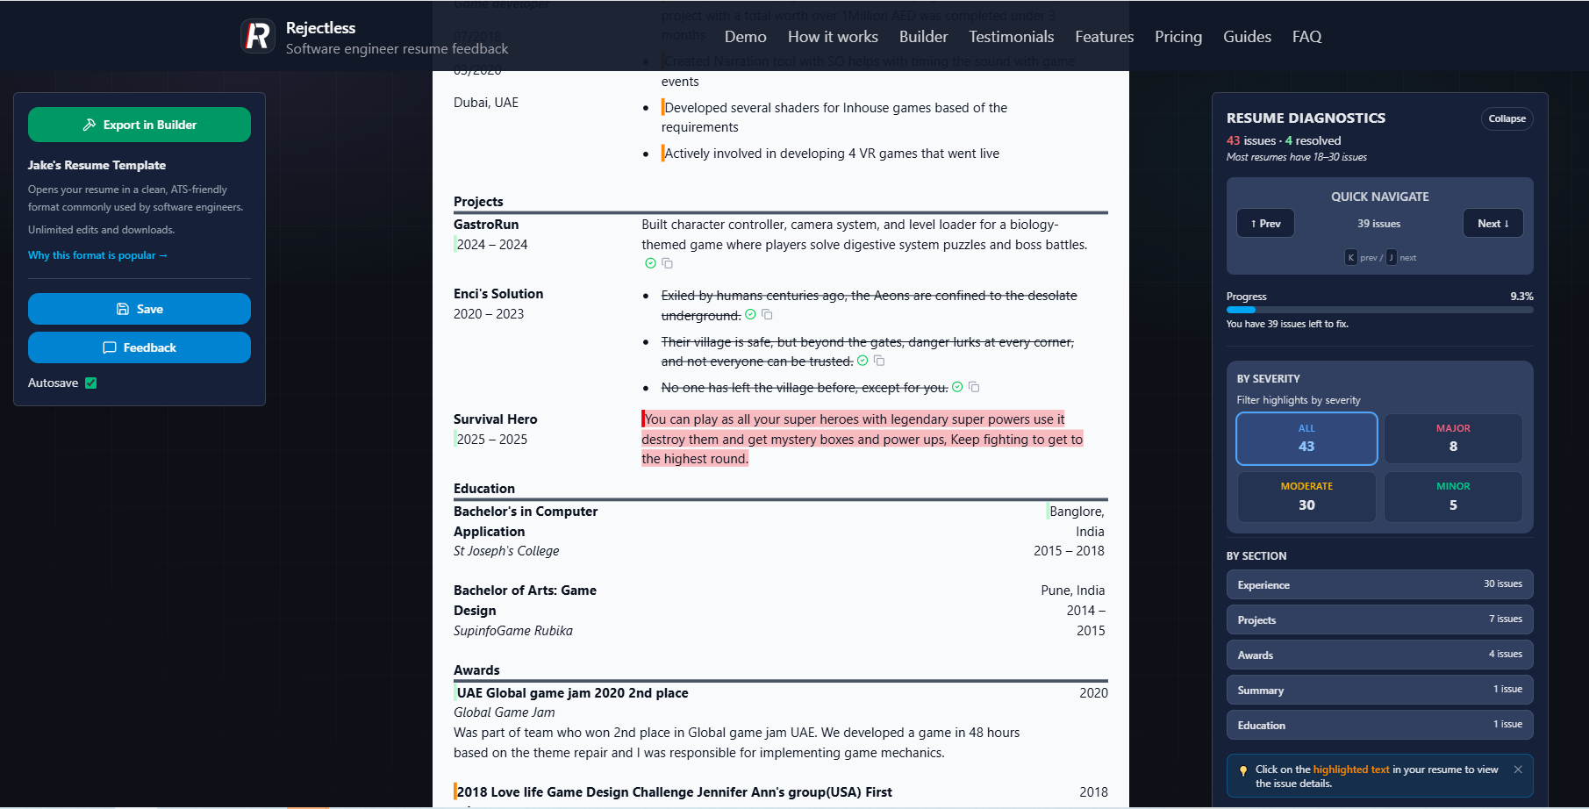Open FAQ nav item
Screen dimensions: 1589x809
click(x=1306, y=37)
